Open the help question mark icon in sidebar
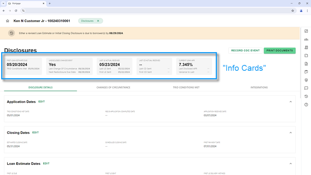 click(306, 105)
